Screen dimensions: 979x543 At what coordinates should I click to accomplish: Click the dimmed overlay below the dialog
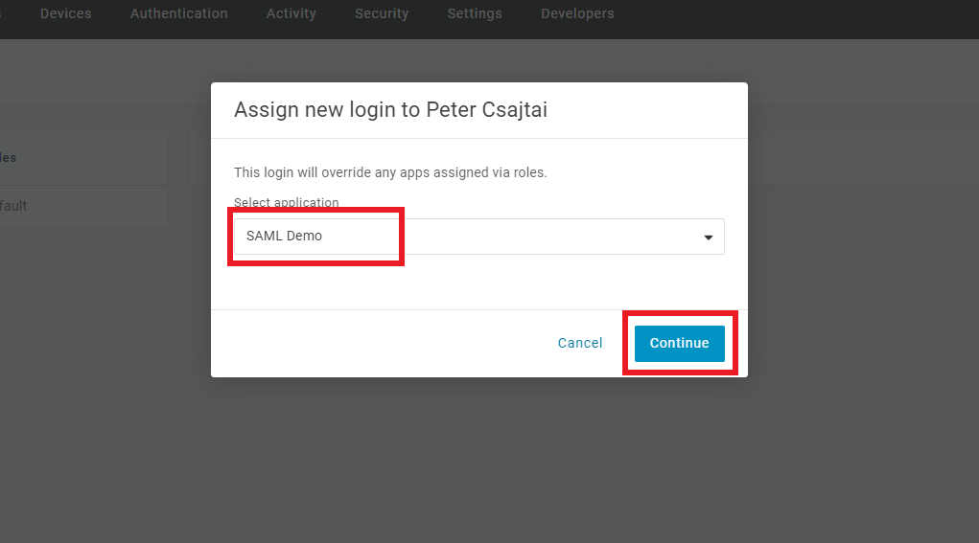479,460
